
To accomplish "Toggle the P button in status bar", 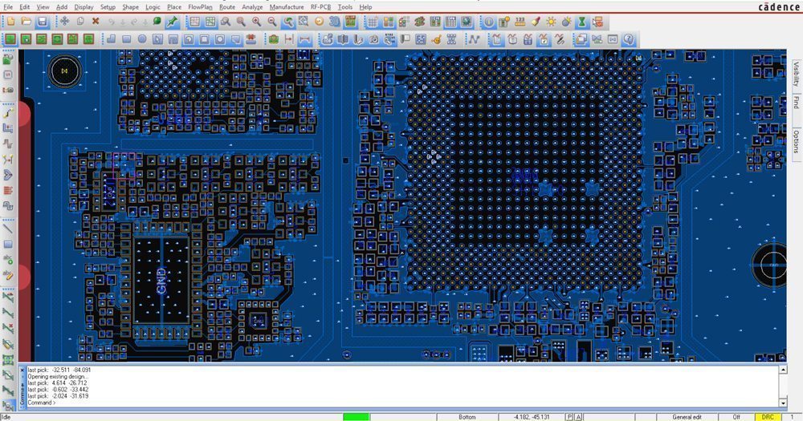I will (569, 418).
